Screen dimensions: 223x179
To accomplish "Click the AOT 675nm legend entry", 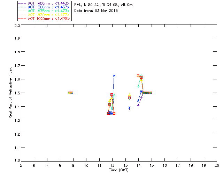I will (44, 11).
